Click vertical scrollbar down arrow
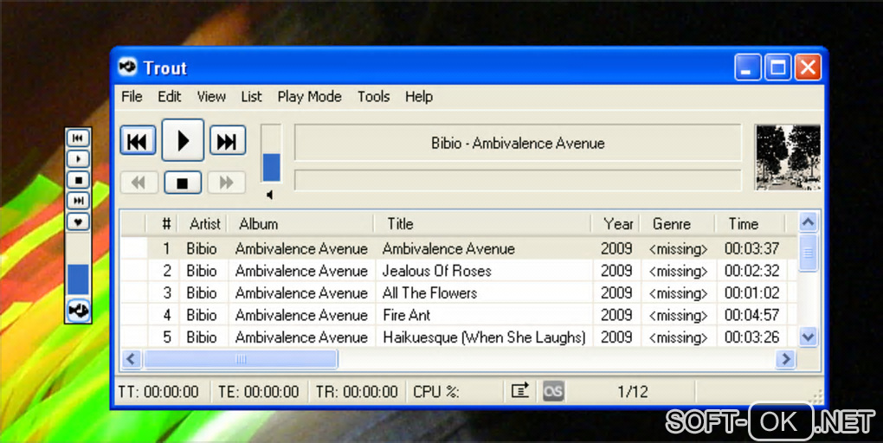The image size is (883, 443). [808, 337]
